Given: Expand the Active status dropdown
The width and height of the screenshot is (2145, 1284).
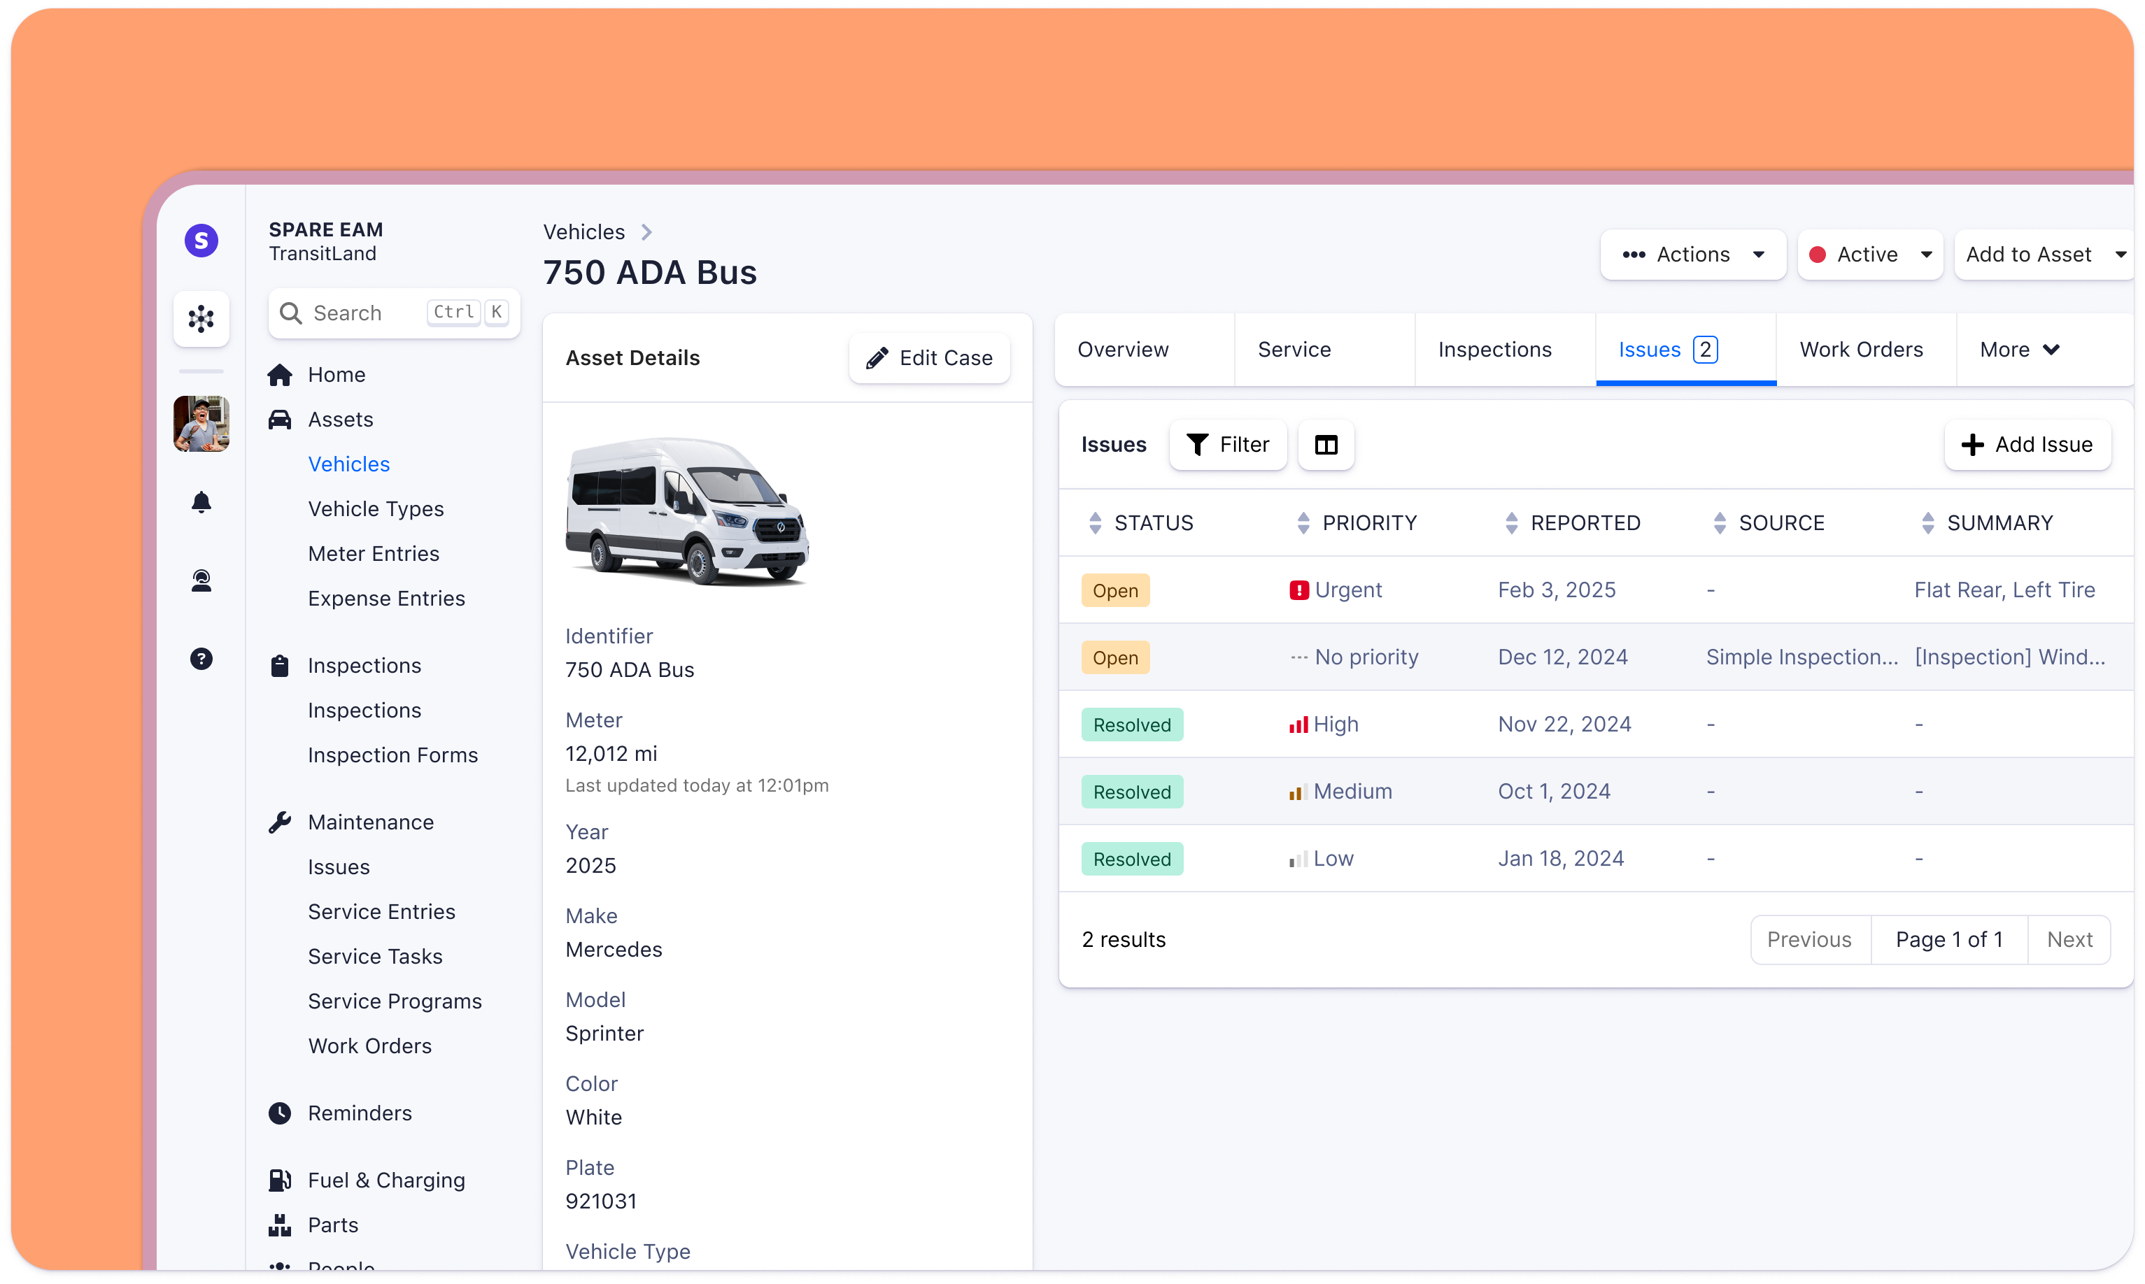Looking at the screenshot, I should point(1870,255).
